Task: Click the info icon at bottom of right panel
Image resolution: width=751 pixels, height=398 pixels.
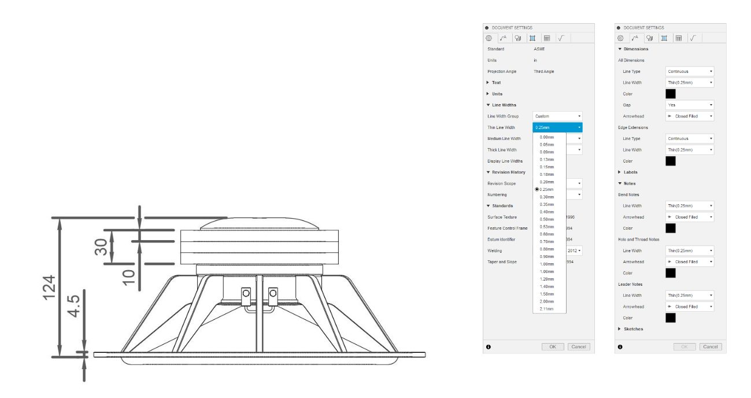Action: (x=620, y=347)
